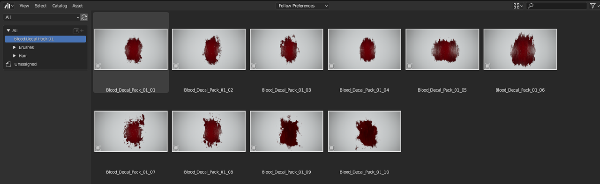Open the Asset Browser editor type selector
This screenshot has height=184, width=600.
pos(9,6)
